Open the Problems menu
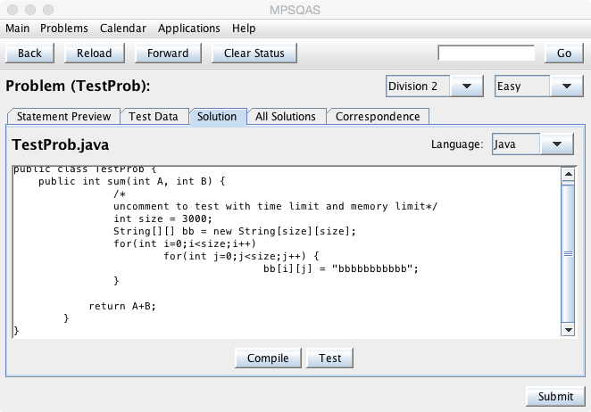Image resolution: width=591 pixels, height=412 pixels. click(64, 29)
